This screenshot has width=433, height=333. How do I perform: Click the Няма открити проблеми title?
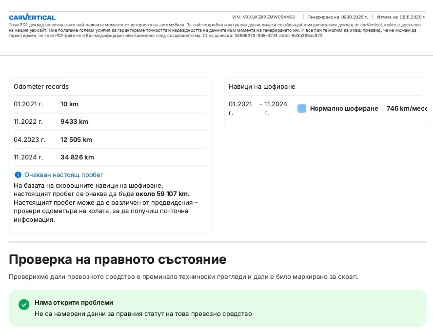coord(74,303)
